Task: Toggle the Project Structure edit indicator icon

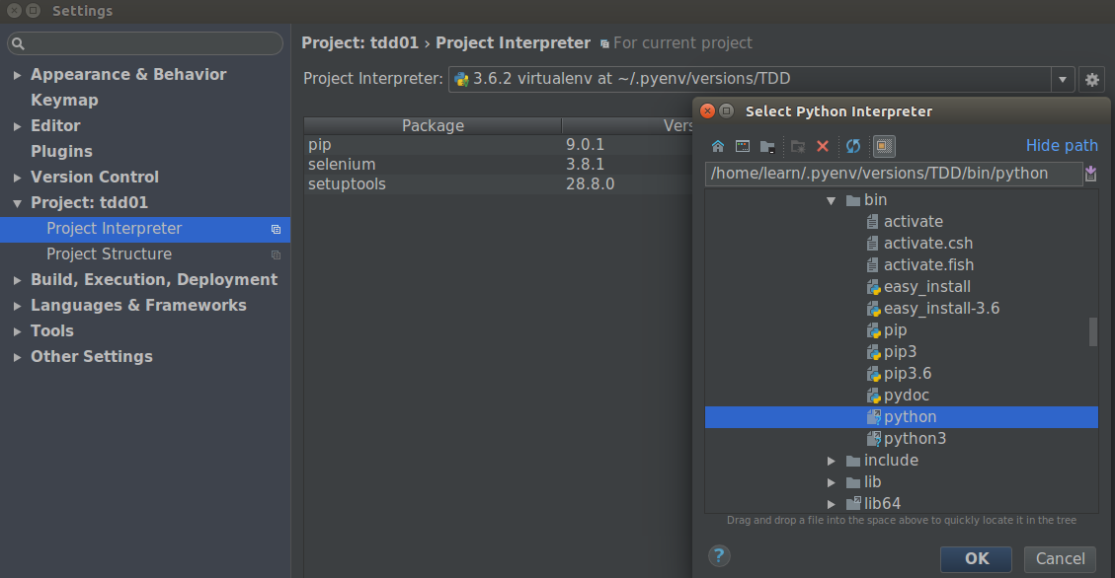Action: [276, 253]
